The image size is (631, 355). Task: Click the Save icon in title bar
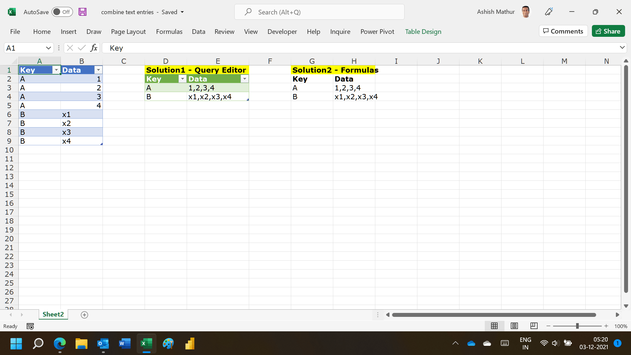(x=82, y=12)
